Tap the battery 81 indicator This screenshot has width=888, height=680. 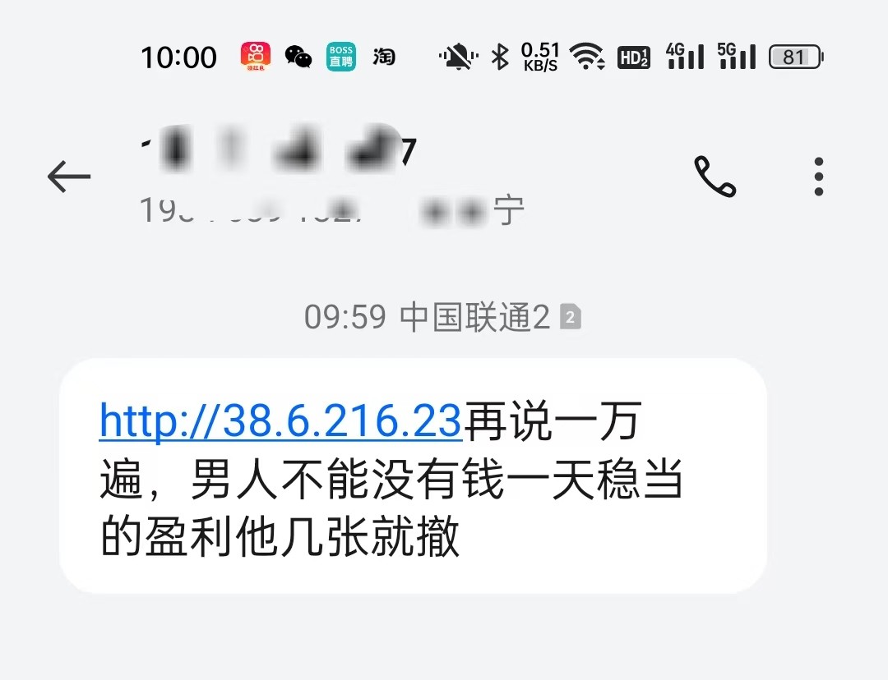pos(796,57)
